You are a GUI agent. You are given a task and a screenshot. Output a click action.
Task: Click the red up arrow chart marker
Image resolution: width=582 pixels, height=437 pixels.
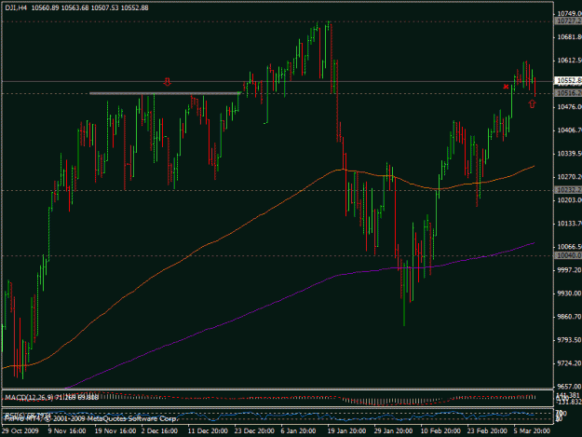(533, 104)
